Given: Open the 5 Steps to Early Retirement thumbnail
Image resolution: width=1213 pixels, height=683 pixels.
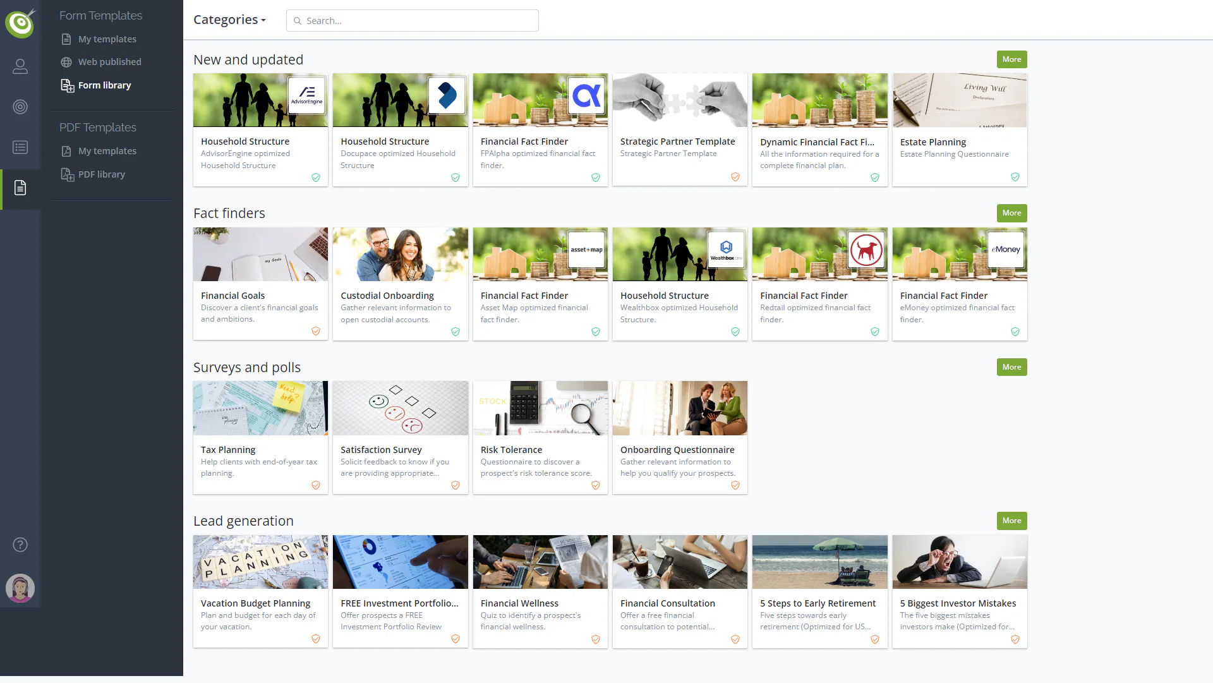Looking at the screenshot, I should click(x=819, y=562).
